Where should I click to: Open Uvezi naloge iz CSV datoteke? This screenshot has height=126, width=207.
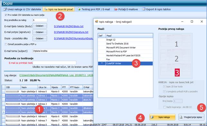tap(22, 9)
